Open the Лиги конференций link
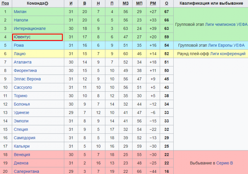 (228, 54)
